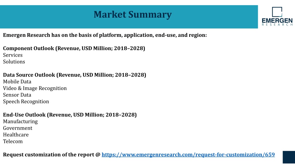Select the Mobile Data item
The width and height of the screenshot is (295, 166).
(x=17, y=82)
